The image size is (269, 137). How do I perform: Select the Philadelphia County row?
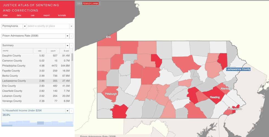pyautogui.click(x=37, y=65)
